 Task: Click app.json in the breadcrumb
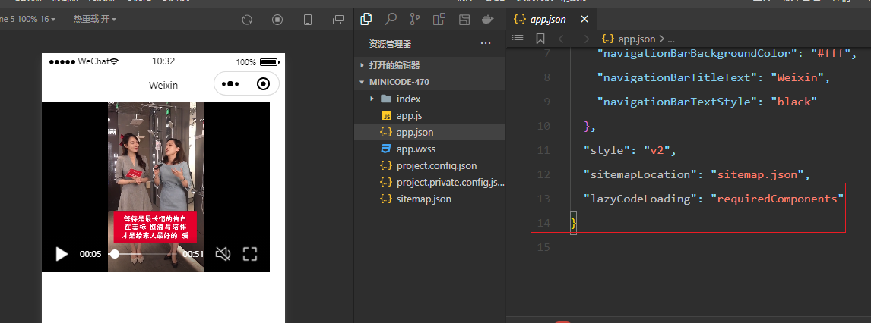(x=637, y=39)
